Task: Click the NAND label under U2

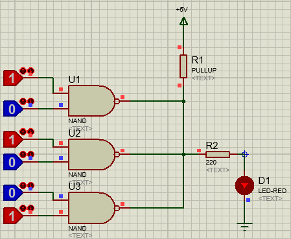Action: point(77,174)
